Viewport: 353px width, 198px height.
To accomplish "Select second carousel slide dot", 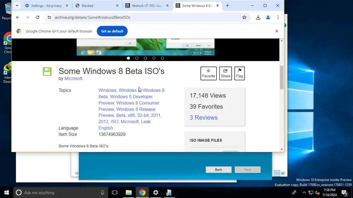I will [137, 58].
